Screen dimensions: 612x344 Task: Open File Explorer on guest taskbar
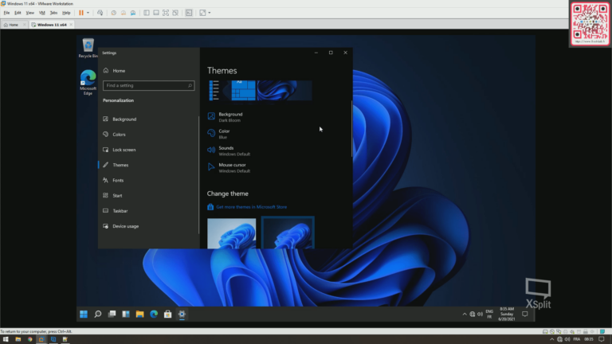[x=139, y=314]
